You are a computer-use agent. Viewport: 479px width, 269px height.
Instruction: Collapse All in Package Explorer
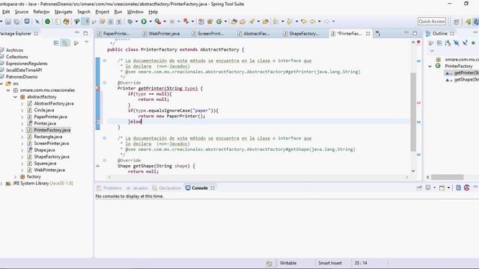coord(56,43)
